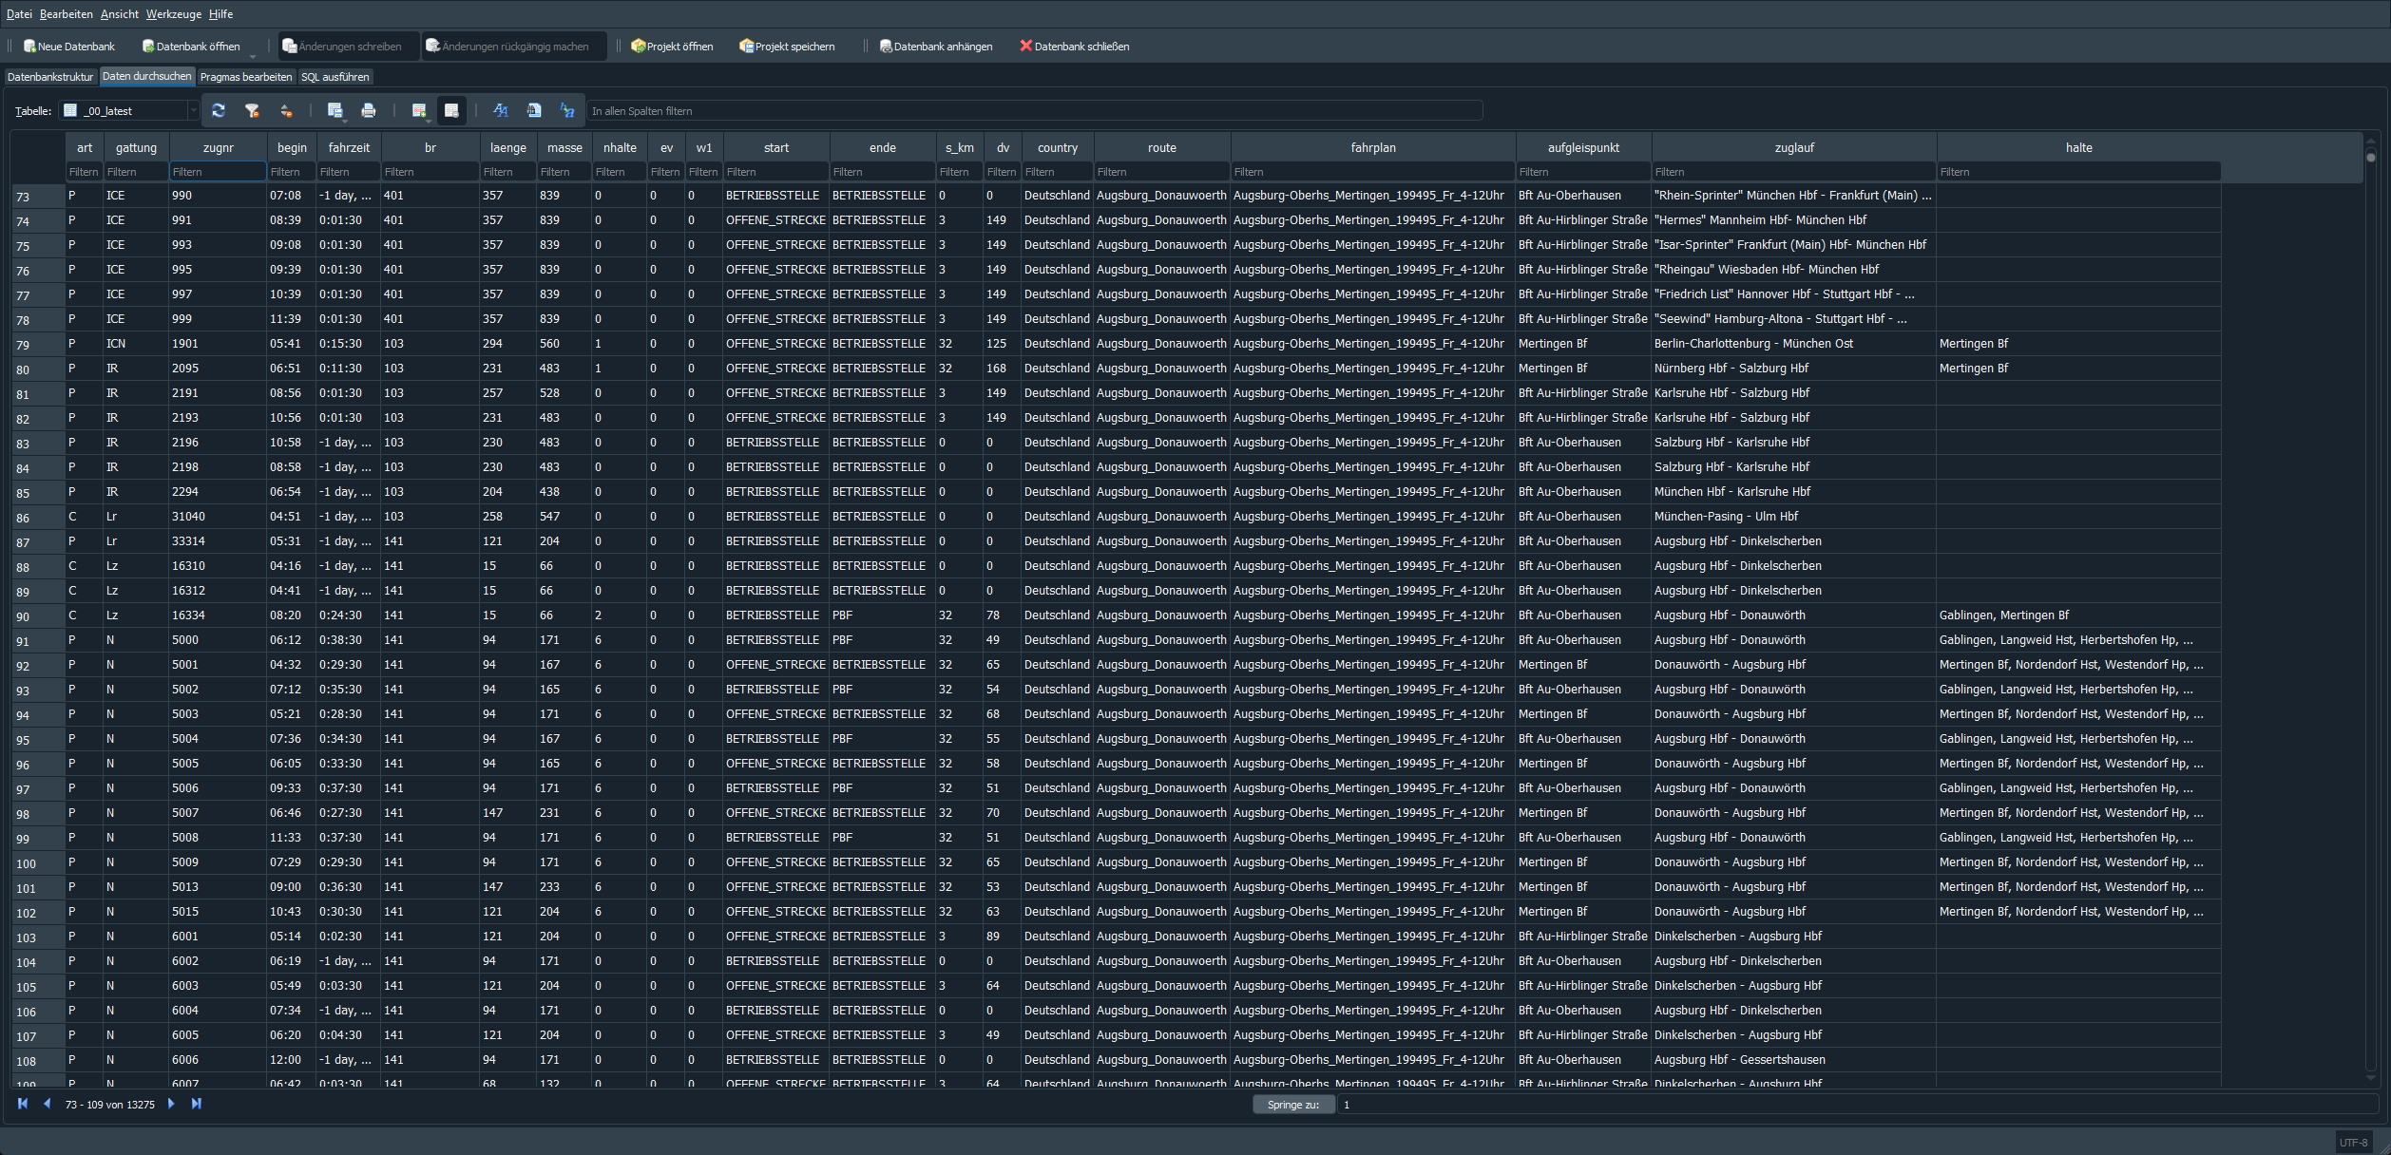Image resolution: width=2391 pixels, height=1155 pixels.
Task: Open the Bearbeiten menu
Action: (x=67, y=14)
